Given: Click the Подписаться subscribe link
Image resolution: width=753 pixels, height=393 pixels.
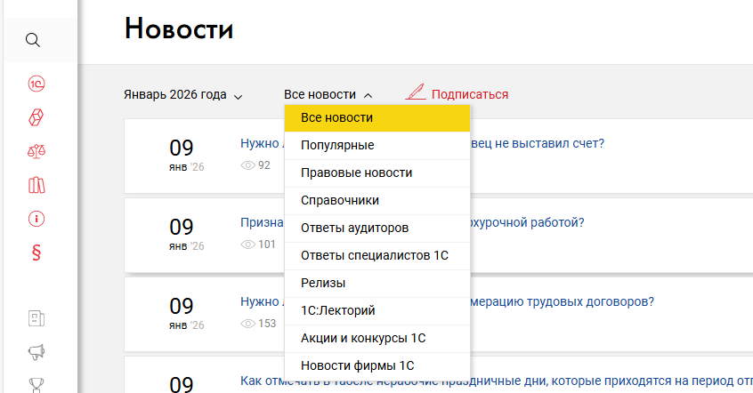Looking at the screenshot, I should coord(469,94).
